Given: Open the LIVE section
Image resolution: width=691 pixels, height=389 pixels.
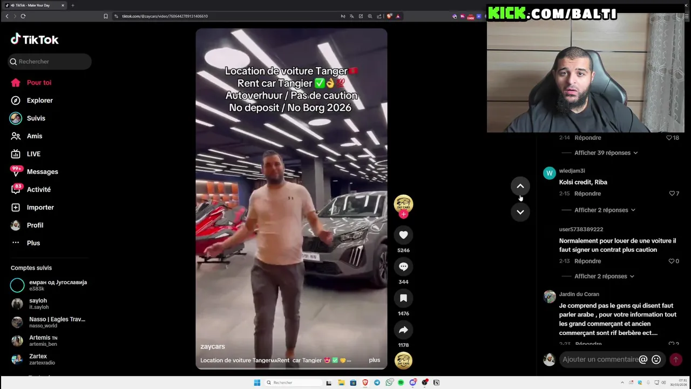Looking at the screenshot, I should point(26,154).
